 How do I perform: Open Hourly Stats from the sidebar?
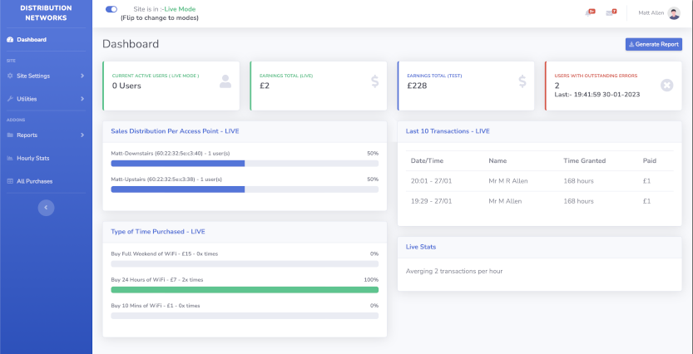pos(33,158)
